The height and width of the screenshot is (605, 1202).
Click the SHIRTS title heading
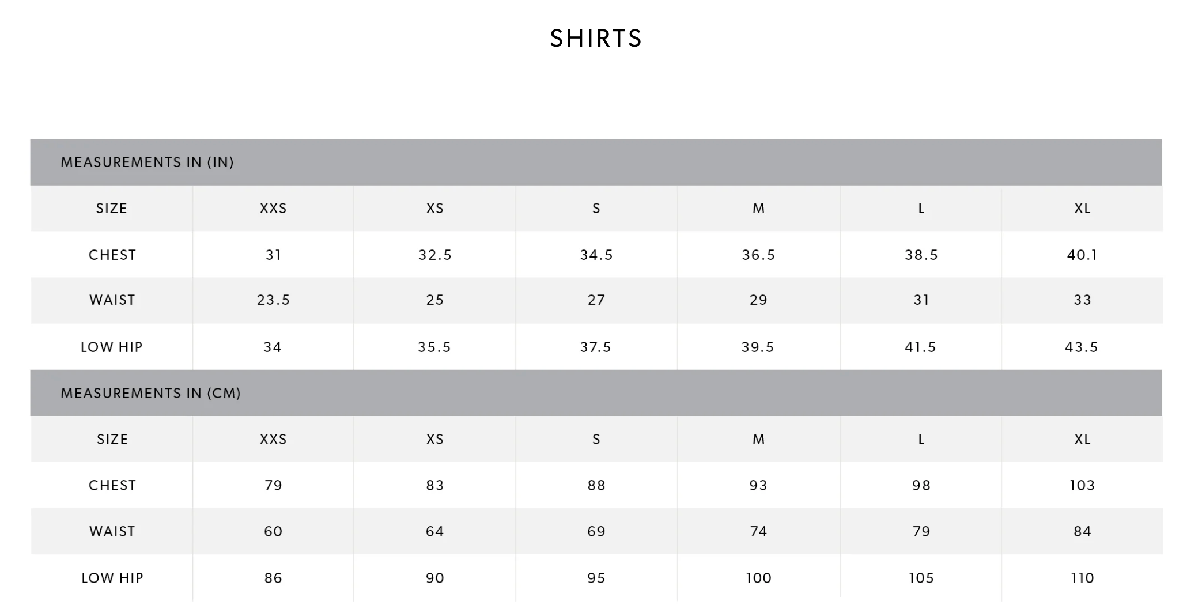point(596,39)
